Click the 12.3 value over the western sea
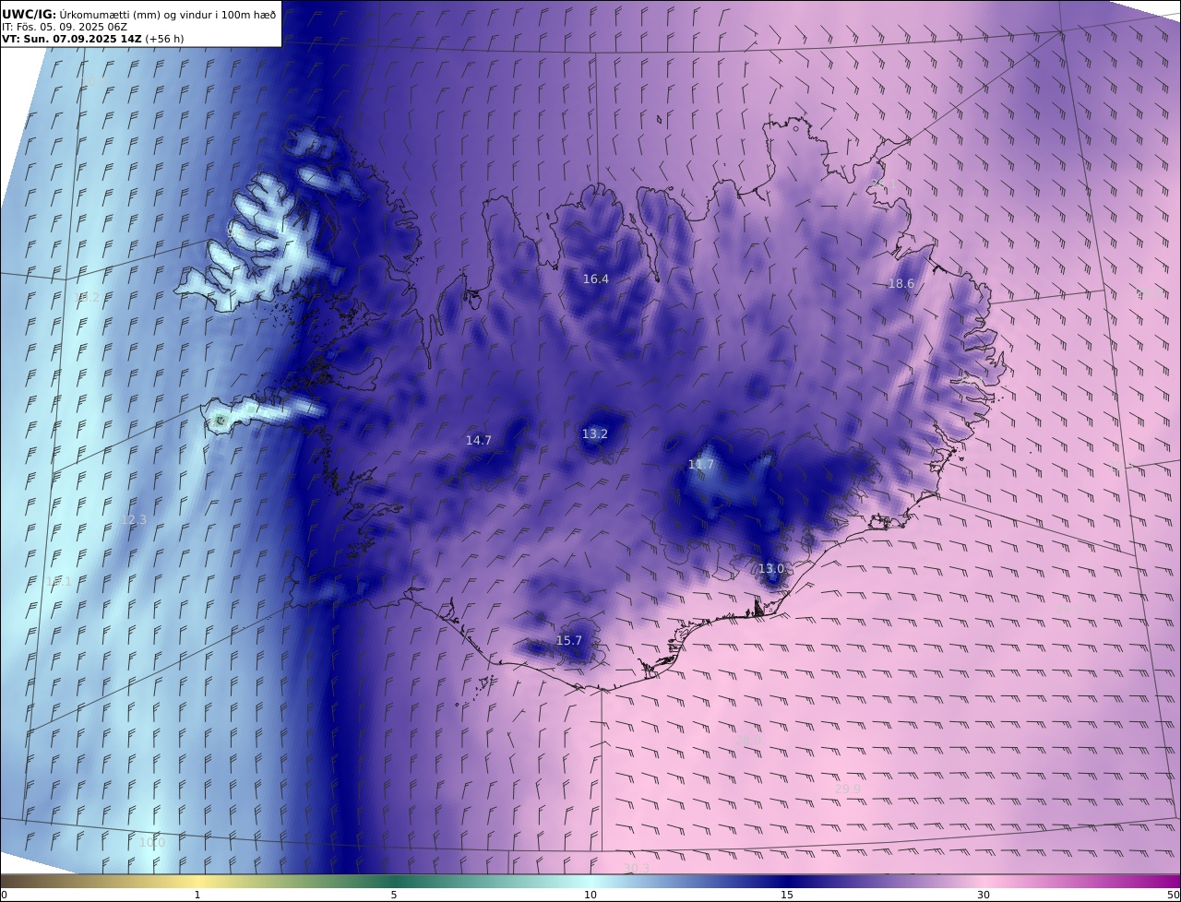Viewport: 1181px width, 902px height. (134, 520)
